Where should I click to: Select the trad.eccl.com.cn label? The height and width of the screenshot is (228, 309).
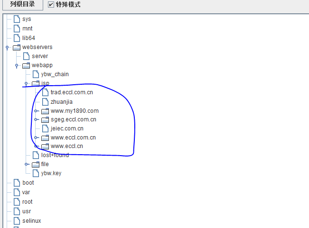coord(72,92)
